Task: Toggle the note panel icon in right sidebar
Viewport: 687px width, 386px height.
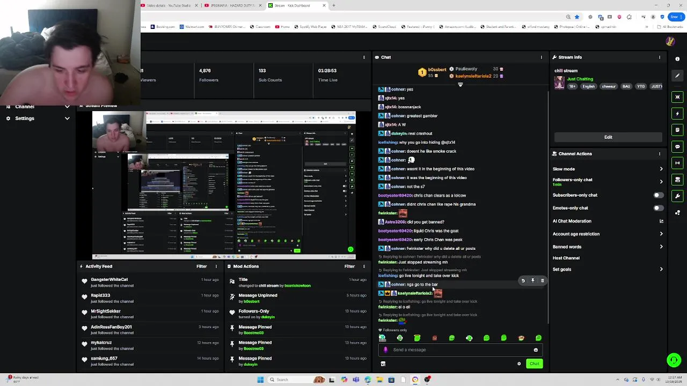Action: coord(677,130)
